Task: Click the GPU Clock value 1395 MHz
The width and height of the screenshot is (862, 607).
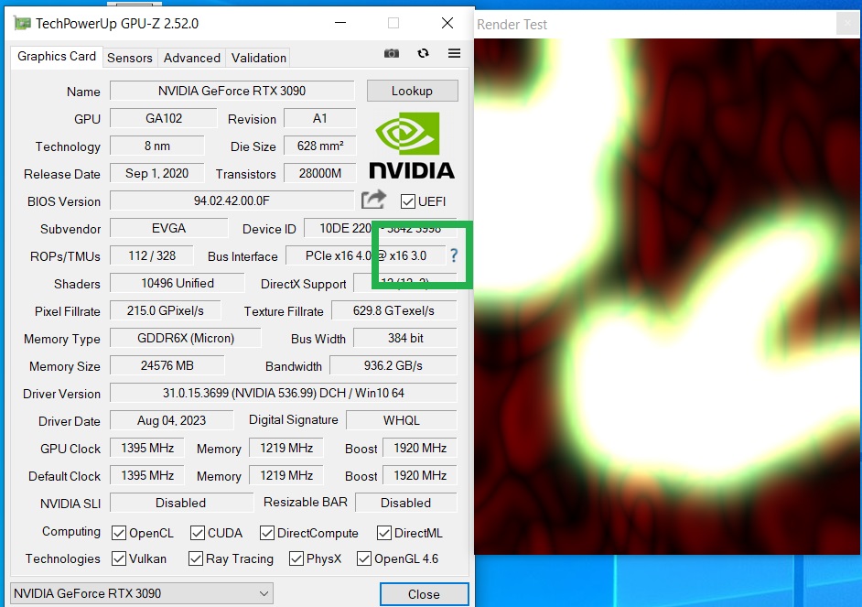Action: tap(147, 448)
